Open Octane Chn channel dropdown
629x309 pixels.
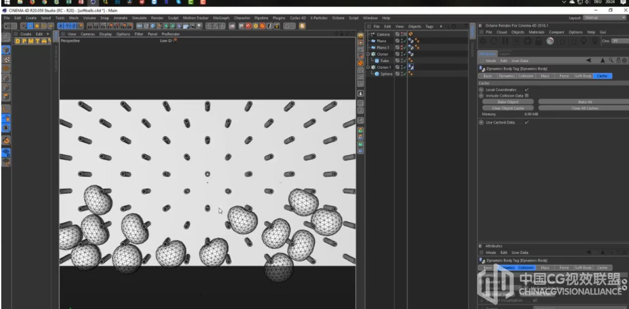point(619,41)
